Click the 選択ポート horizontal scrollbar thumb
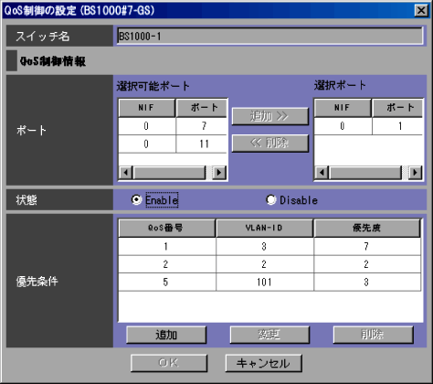 (365, 173)
